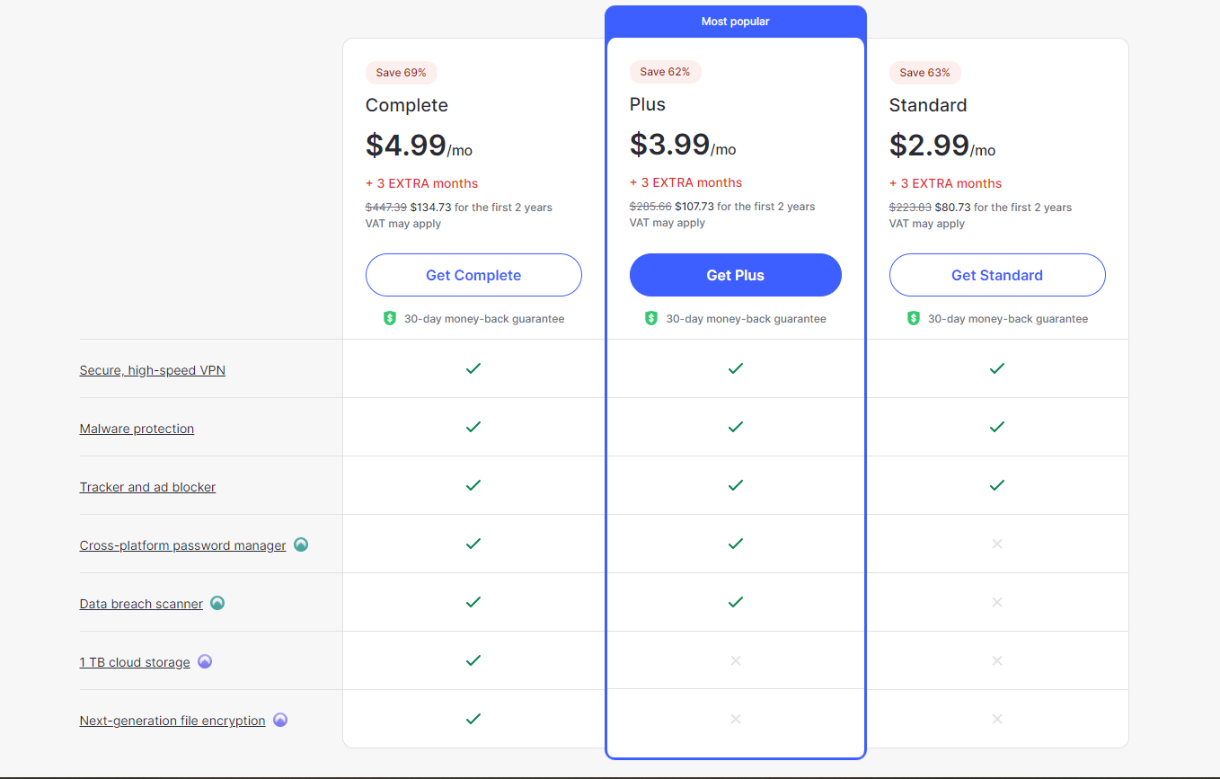Image resolution: width=1220 pixels, height=779 pixels.
Task: Click the green shield icon under Get Complete
Action: tap(390, 318)
